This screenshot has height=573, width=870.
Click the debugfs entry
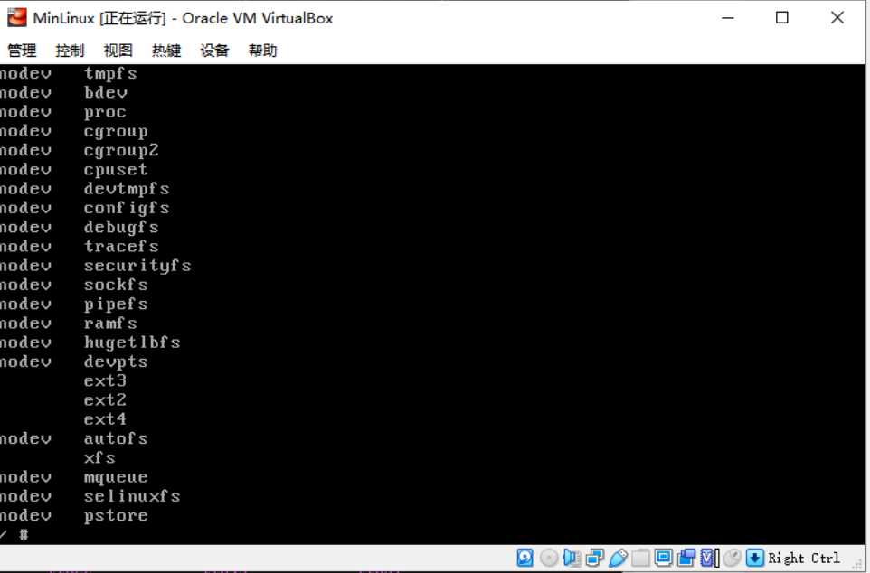(x=121, y=228)
